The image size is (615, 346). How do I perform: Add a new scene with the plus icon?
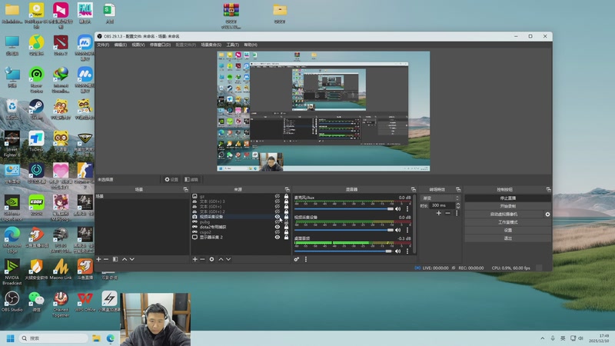pos(98,259)
